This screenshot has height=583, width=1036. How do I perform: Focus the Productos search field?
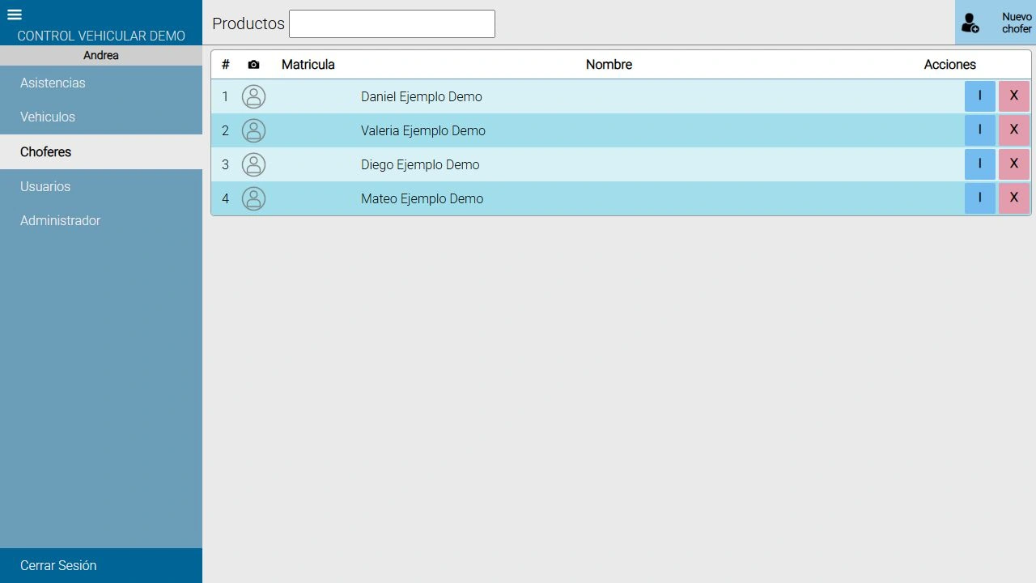(392, 23)
